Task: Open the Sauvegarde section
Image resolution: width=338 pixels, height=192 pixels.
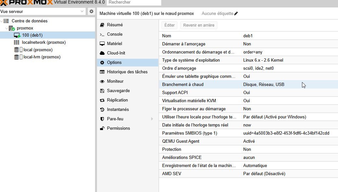Action: pyautogui.click(x=118, y=91)
